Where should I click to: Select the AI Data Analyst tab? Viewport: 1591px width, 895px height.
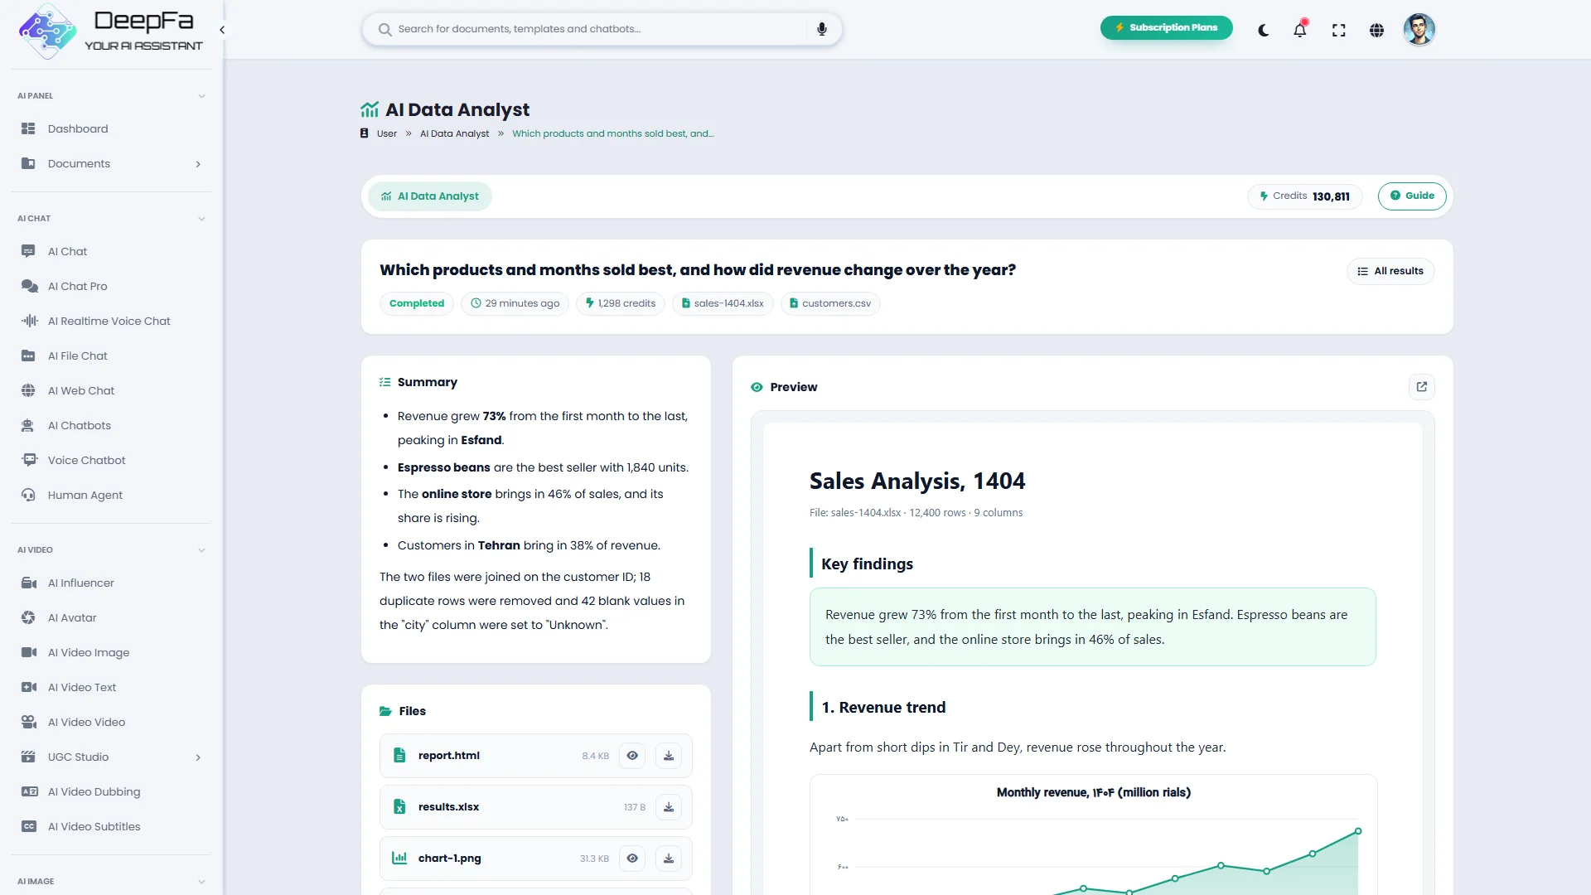430,196
